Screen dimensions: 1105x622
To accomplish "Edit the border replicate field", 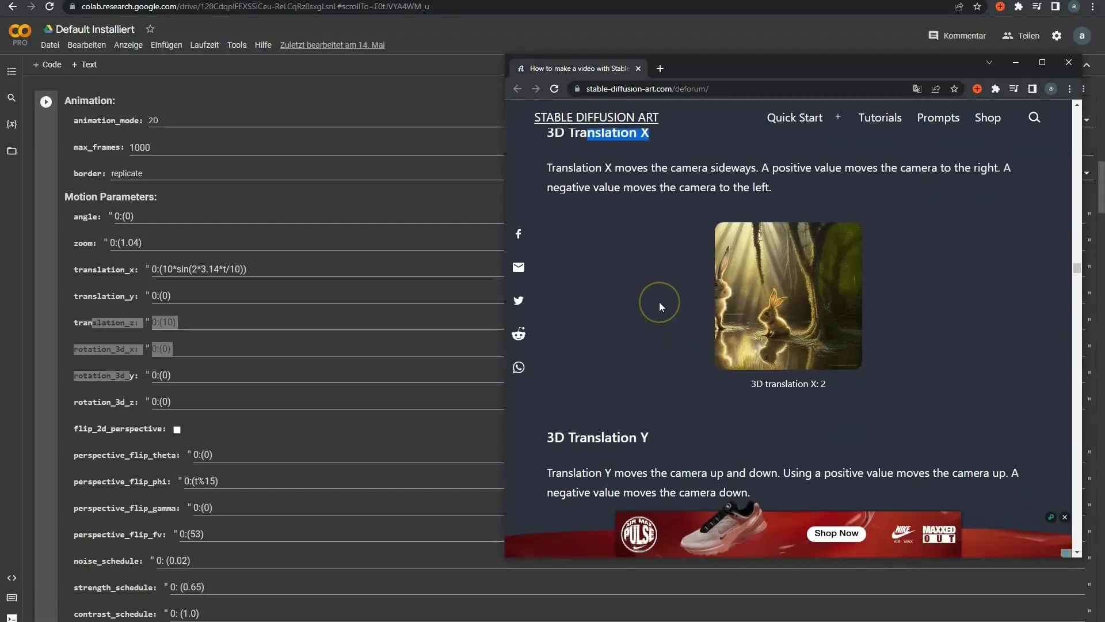I will [x=307, y=173].
